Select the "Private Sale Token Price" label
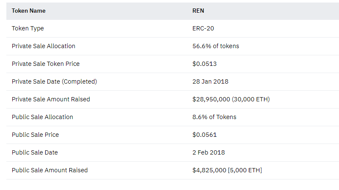This screenshot has width=339, height=190. pyautogui.click(x=46, y=64)
